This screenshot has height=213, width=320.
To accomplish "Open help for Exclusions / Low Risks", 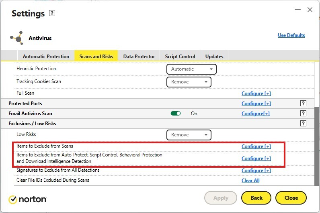I will coord(303,124).
